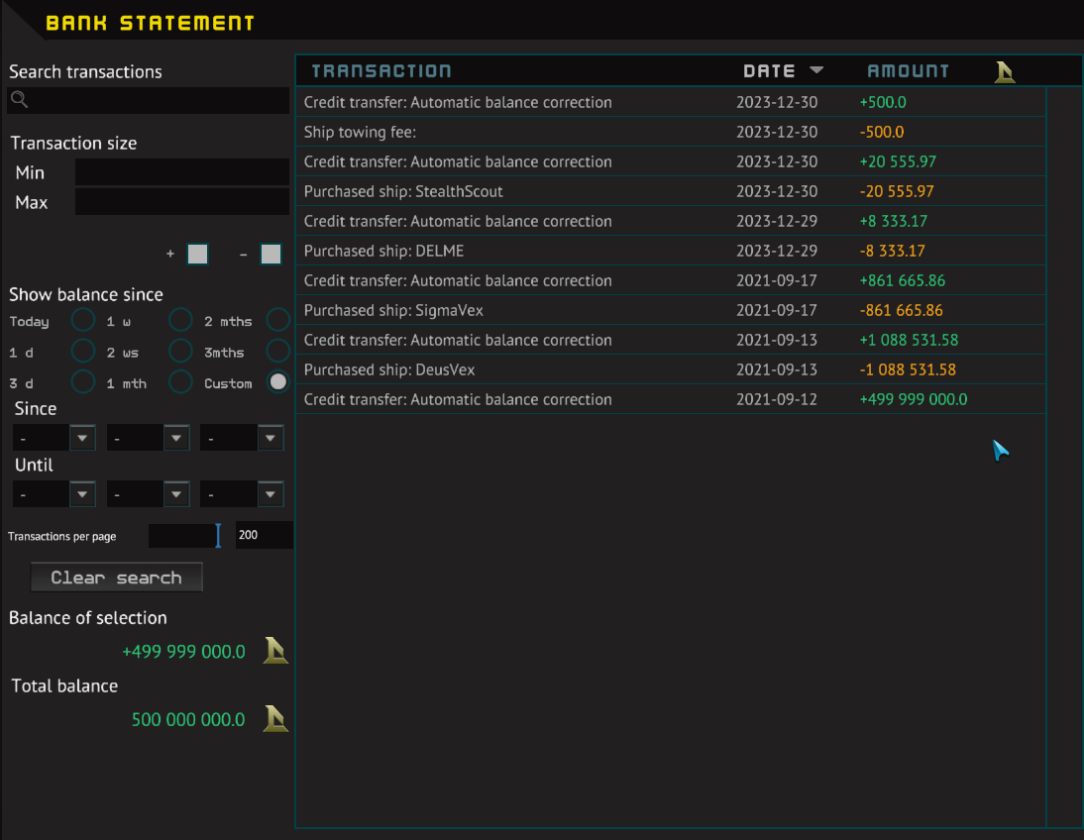Click currency icon in Amount column header
1084x840 pixels.
[x=1005, y=71]
